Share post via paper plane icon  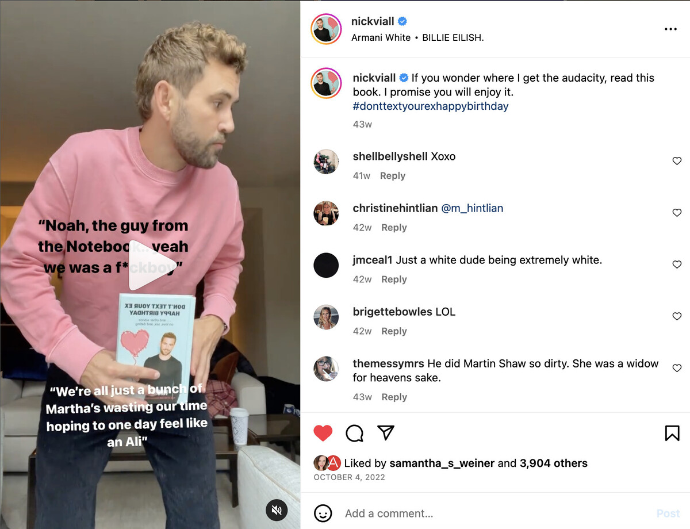point(386,432)
